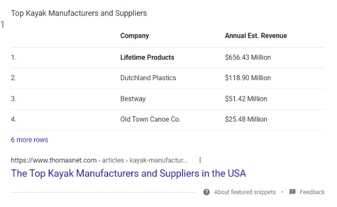Click the question mark icon for snippets
337x207 pixels.
tap(206, 192)
